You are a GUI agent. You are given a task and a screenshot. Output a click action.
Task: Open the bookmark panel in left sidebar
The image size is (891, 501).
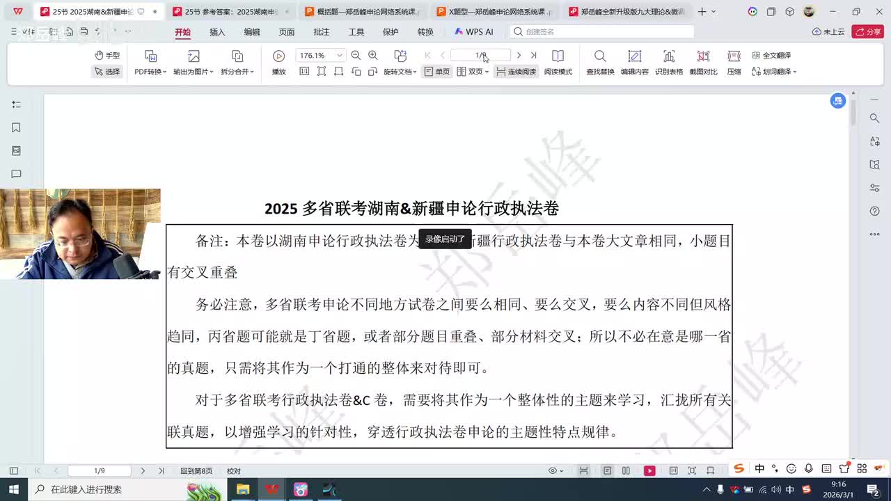tap(16, 127)
